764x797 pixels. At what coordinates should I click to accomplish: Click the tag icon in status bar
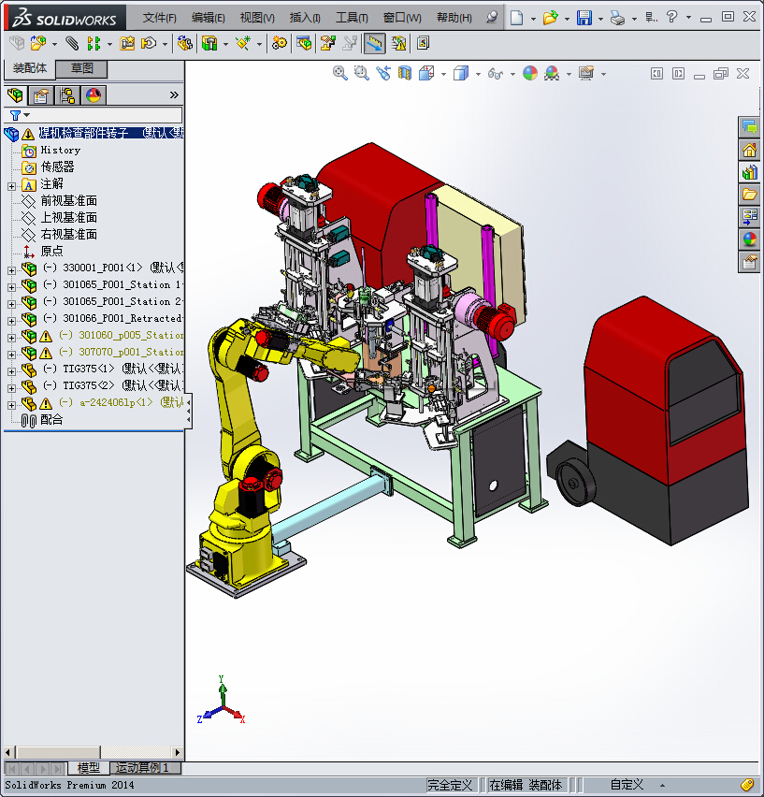point(747,785)
